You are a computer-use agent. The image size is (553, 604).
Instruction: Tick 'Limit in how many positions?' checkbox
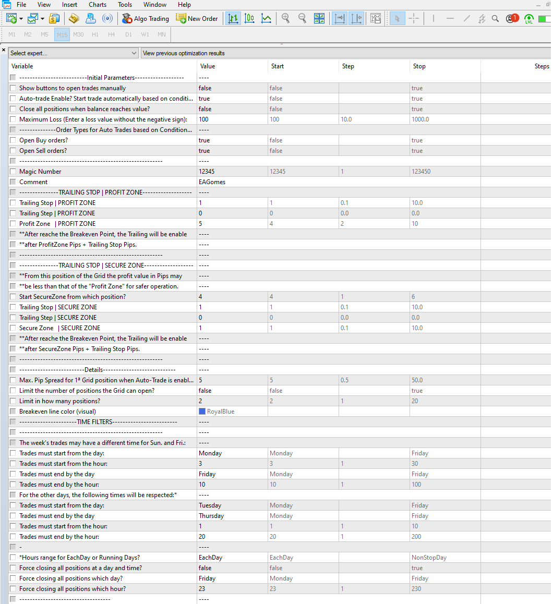point(13,401)
